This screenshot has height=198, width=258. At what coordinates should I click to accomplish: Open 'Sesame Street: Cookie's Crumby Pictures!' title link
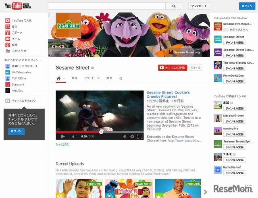pos(168,94)
